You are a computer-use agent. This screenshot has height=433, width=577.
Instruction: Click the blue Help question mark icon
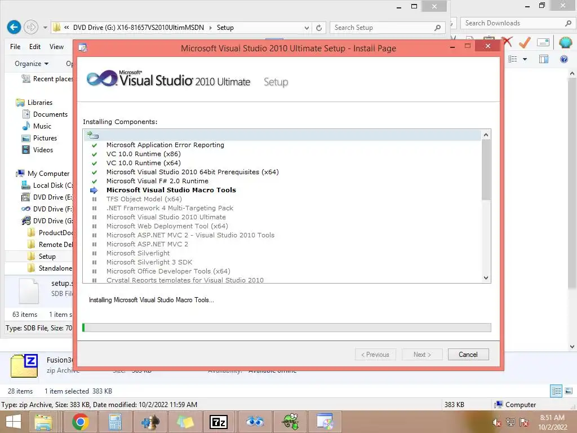click(x=563, y=59)
